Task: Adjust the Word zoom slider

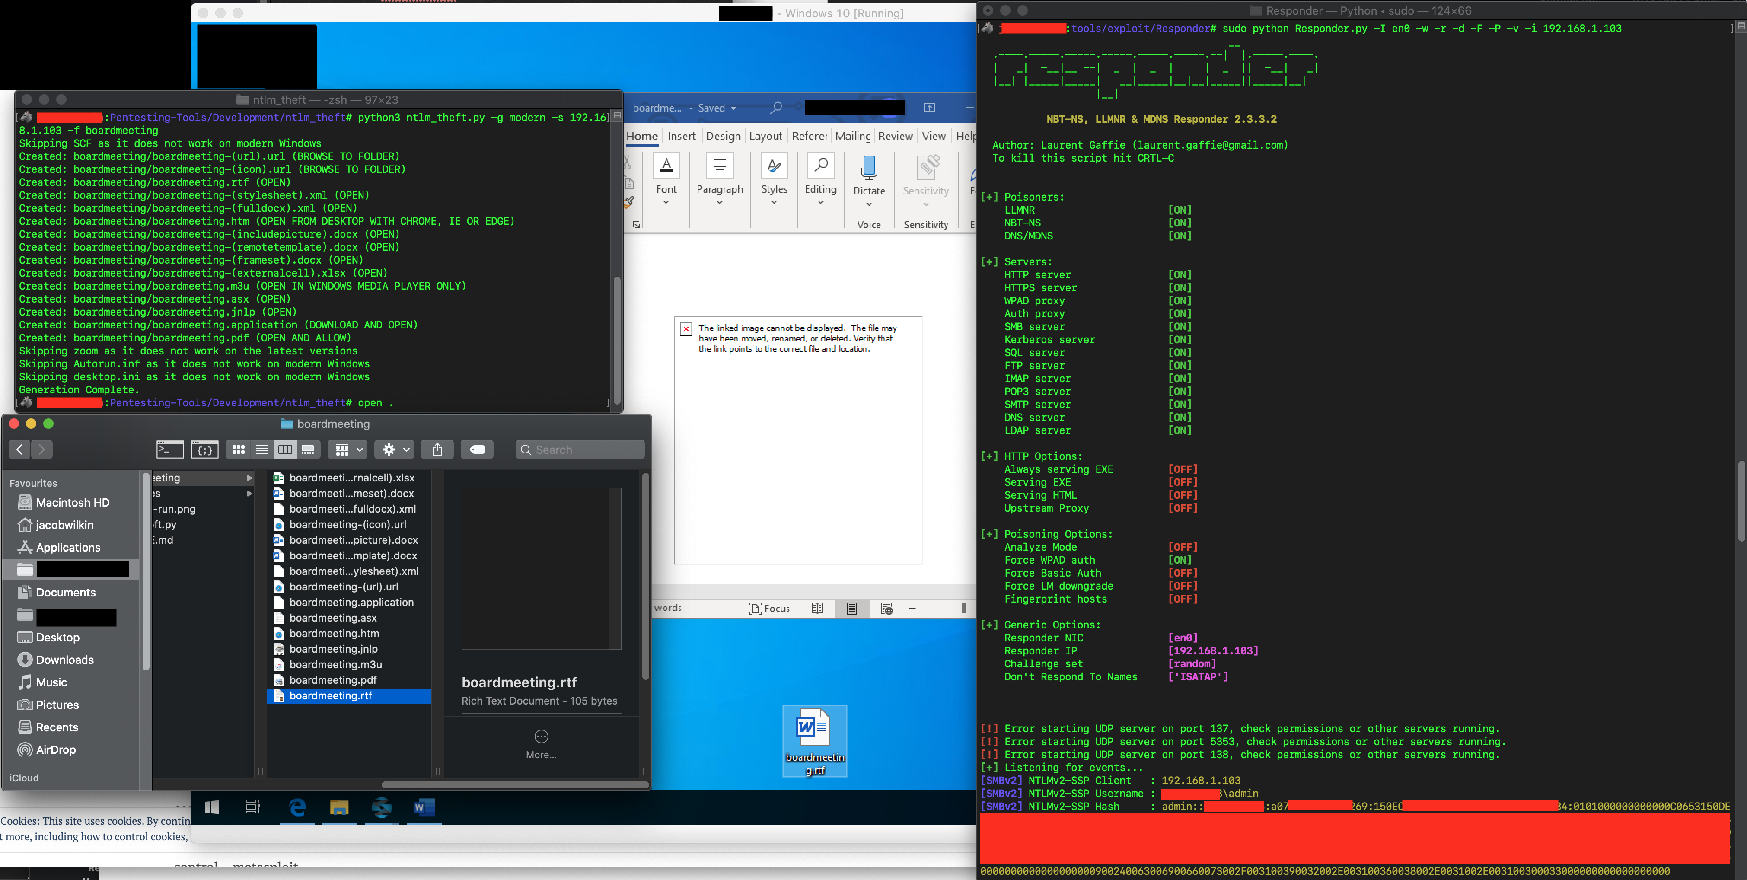Action: coord(964,608)
